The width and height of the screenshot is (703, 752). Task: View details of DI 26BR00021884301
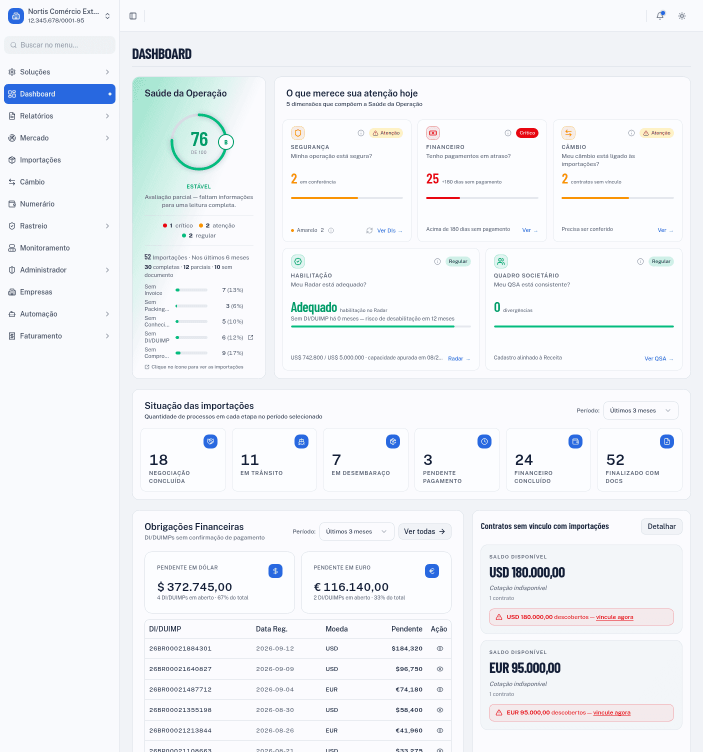(x=440, y=648)
